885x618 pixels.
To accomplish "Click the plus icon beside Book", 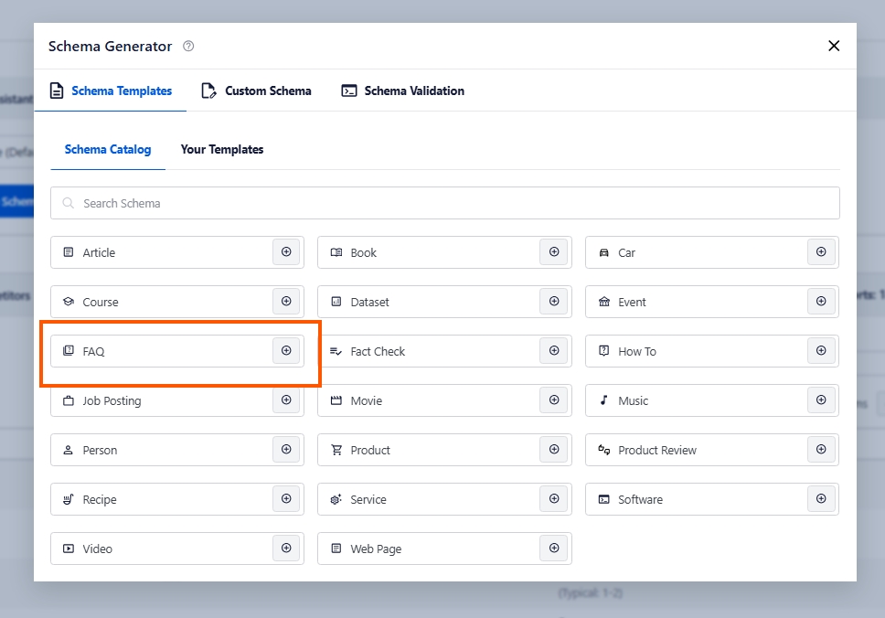I will [x=554, y=252].
